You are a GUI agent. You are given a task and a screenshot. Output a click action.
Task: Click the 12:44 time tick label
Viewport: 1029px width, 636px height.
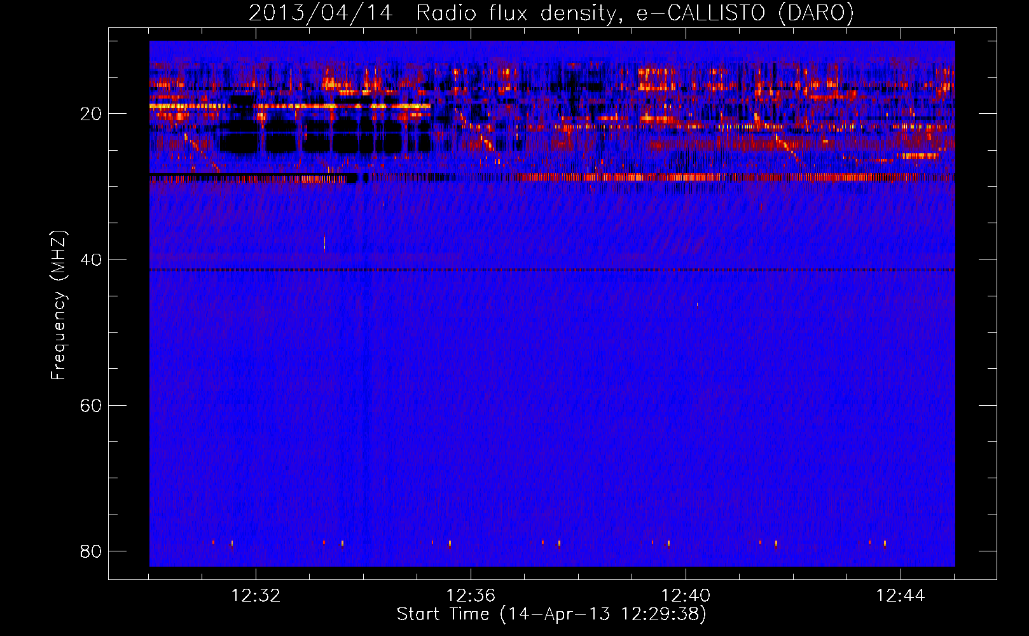click(901, 596)
